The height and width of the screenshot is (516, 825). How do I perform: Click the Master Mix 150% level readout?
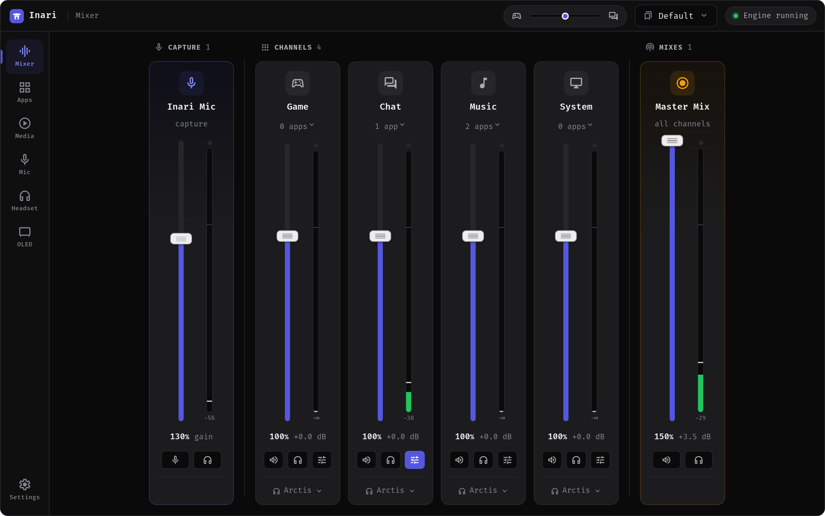(664, 436)
